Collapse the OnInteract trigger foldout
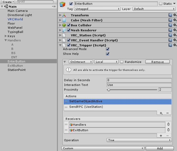Screen dimensions: 177x151 click(x=65, y=62)
